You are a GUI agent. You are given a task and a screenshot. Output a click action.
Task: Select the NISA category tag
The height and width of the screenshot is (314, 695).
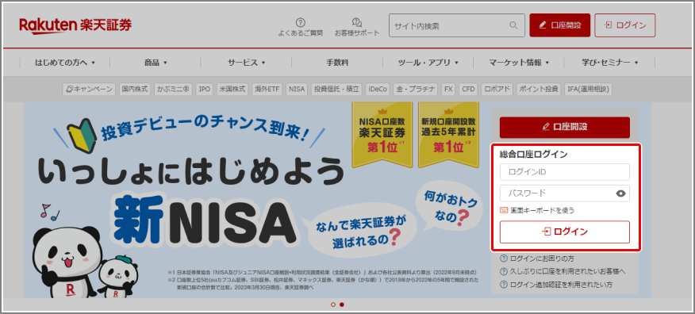[x=297, y=89]
